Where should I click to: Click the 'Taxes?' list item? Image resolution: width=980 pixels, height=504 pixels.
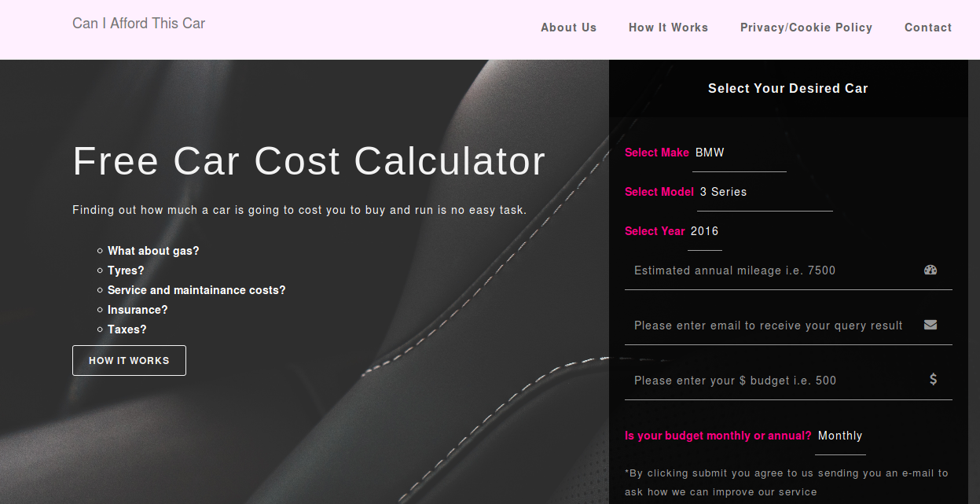[x=127, y=329]
